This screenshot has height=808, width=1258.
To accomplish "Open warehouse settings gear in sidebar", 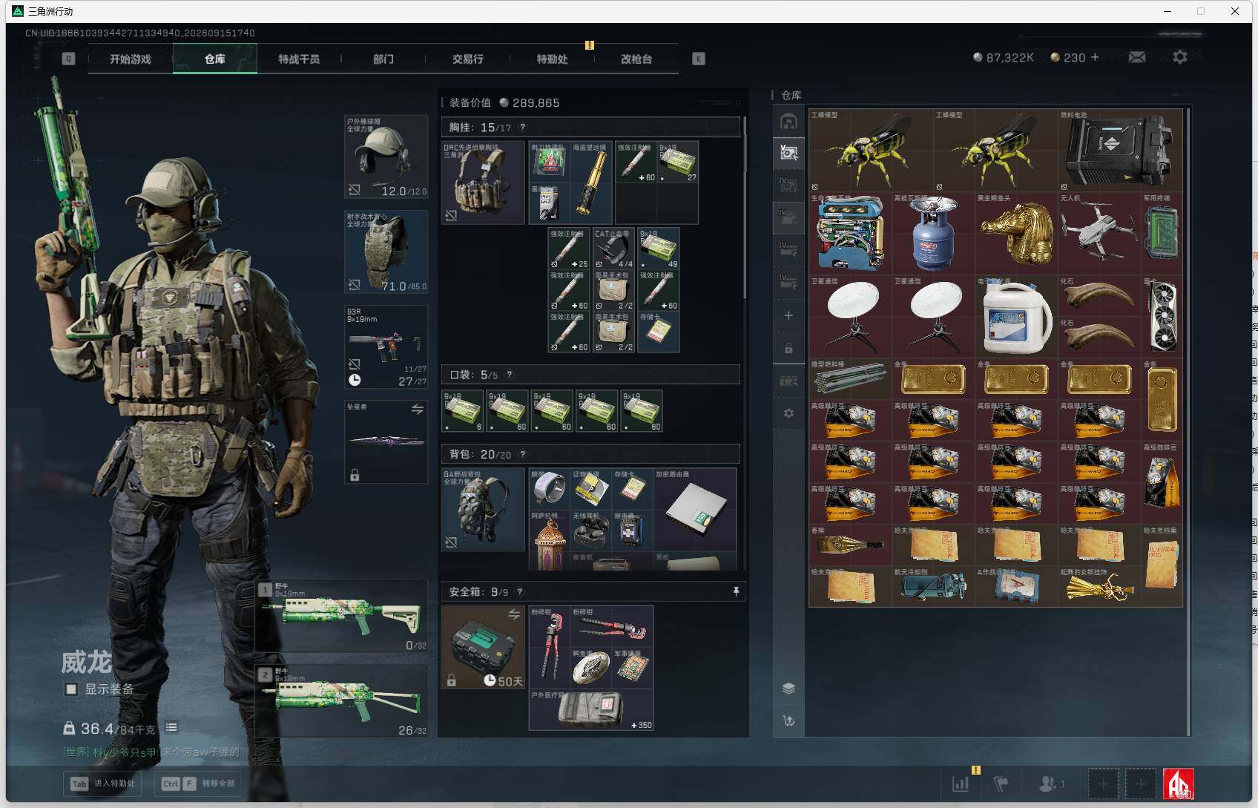I will coord(788,413).
